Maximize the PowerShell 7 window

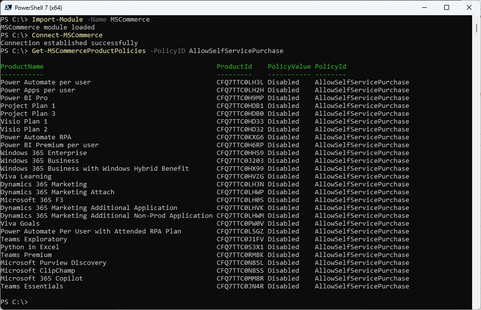point(447,7)
